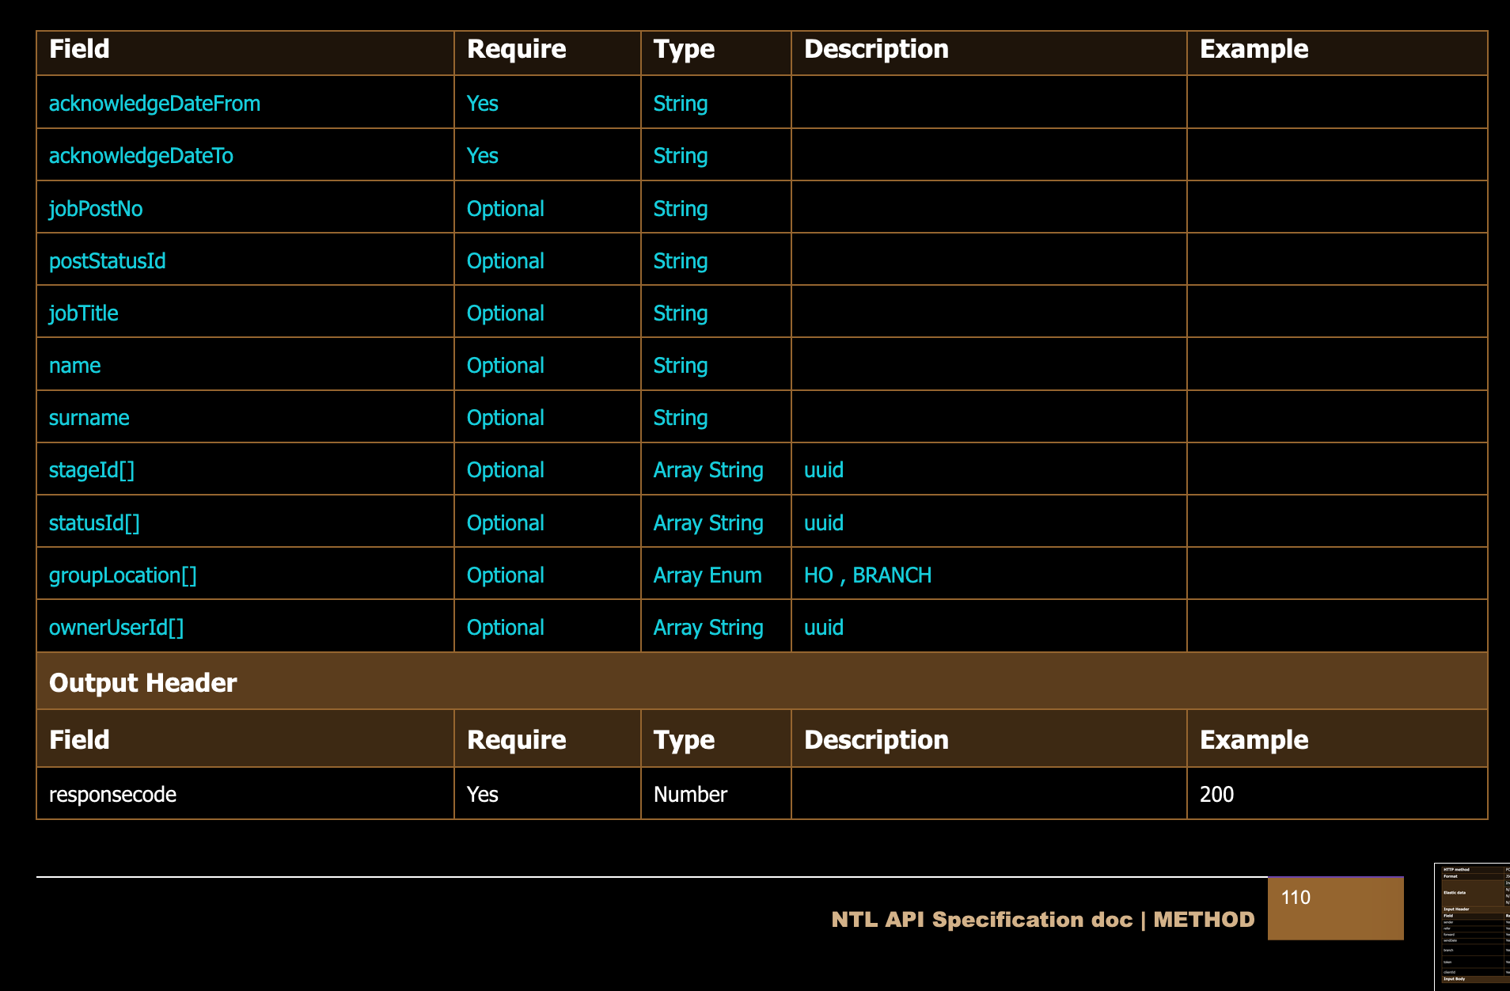Select the jobTitle field text
Viewport: 1510px width, 991px height.
[84, 313]
